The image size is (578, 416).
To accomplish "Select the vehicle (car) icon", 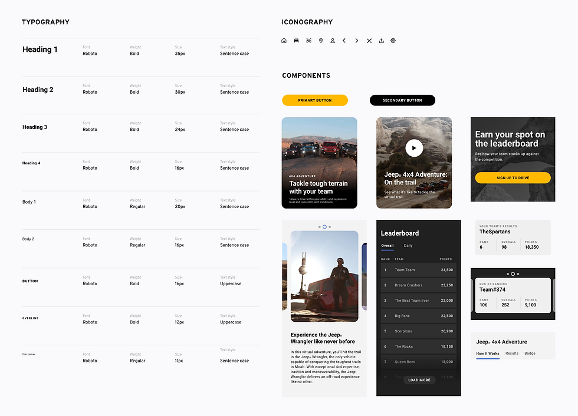I will tap(296, 41).
